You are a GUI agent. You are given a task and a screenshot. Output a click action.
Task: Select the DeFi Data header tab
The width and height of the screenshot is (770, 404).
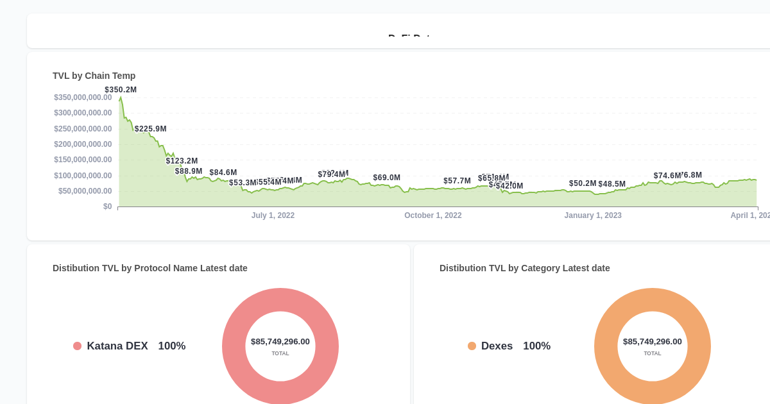pos(411,38)
